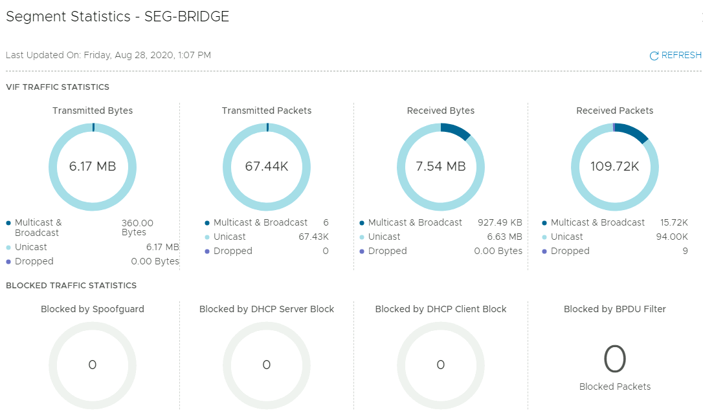Click the Dropped legend dot under Received Packets
703x415 pixels.
[x=544, y=251]
